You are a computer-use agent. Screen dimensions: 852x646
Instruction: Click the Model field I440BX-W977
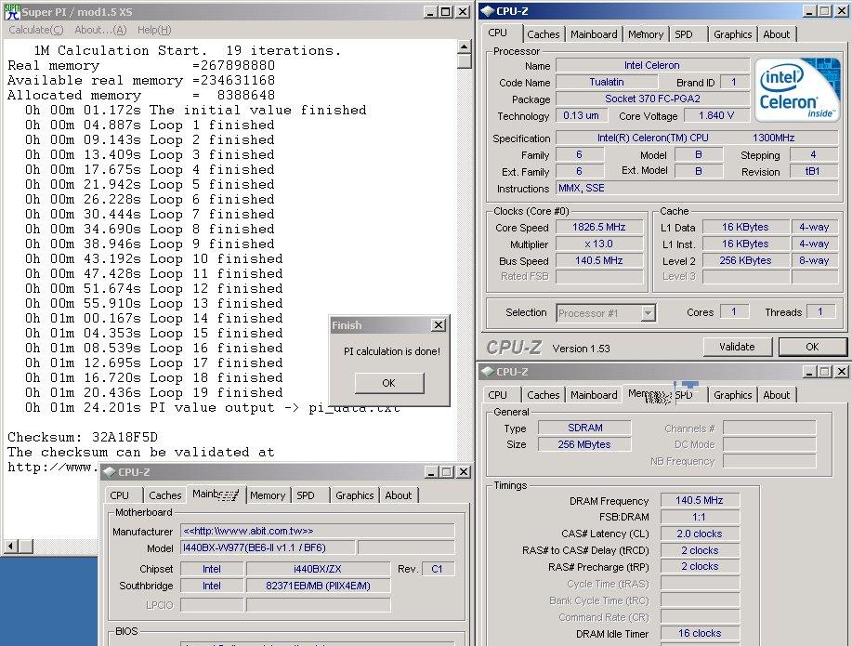(x=268, y=548)
